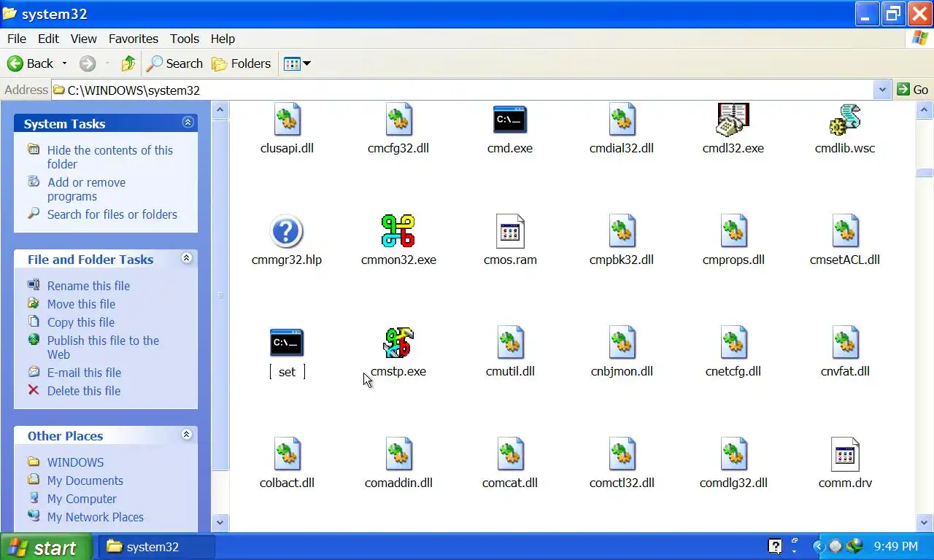Toggle the Search companion pane
The height and width of the screenshot is (560, 934).
pos(174,63)
